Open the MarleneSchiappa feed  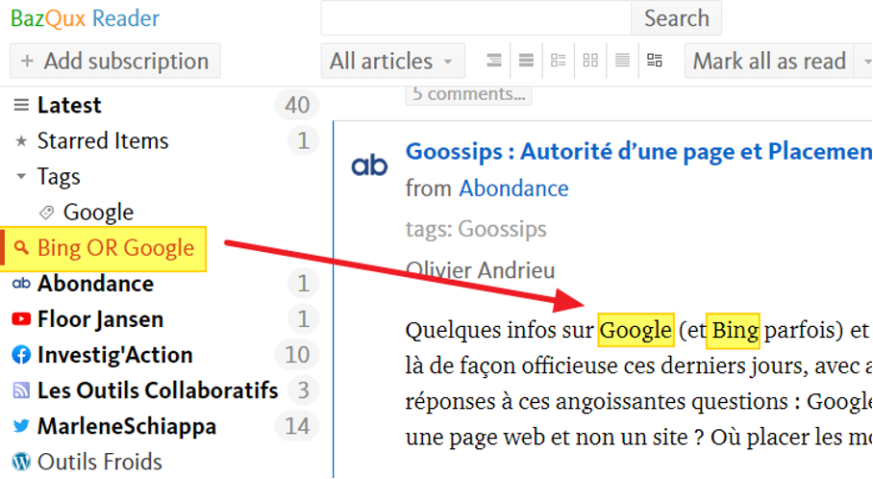click(x=126, y=426)
